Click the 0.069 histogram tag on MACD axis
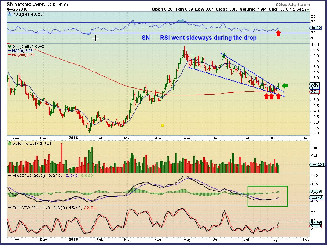 316,191
